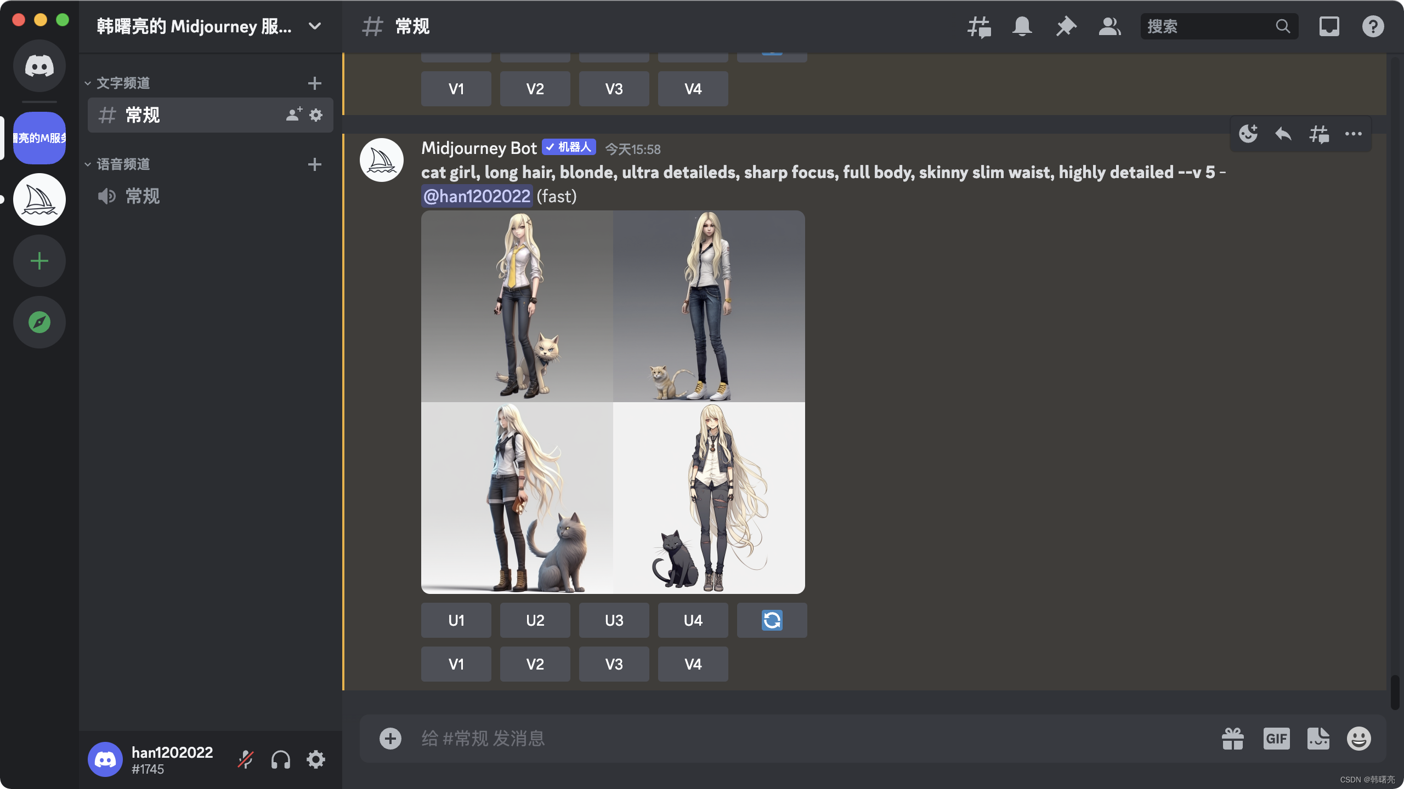Click the @han1202022 mention link
This screenshot has height=789, width=1404.
point(477,196)
